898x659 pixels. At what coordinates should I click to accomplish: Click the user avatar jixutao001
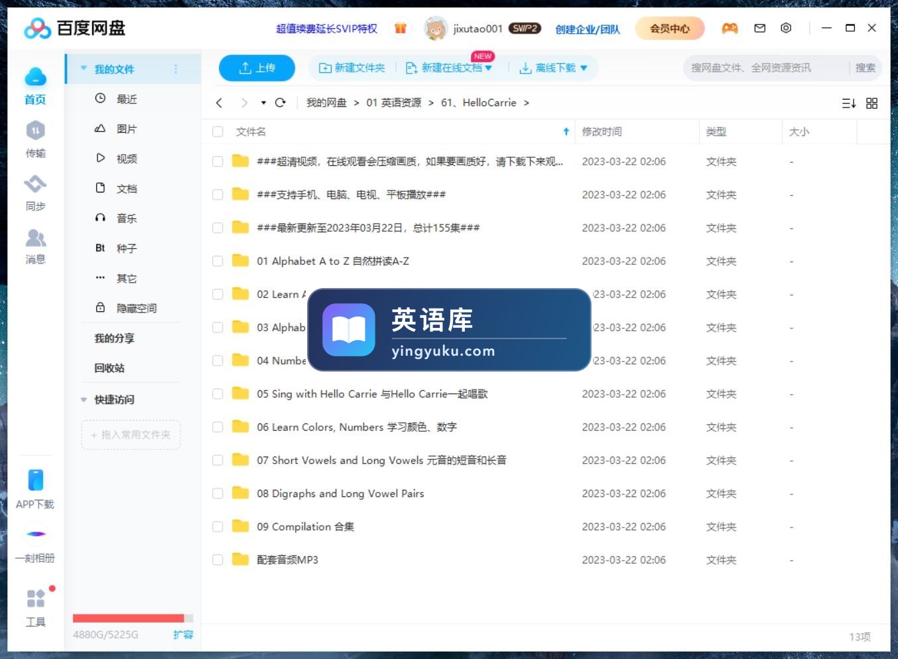[x=435, y=29]
